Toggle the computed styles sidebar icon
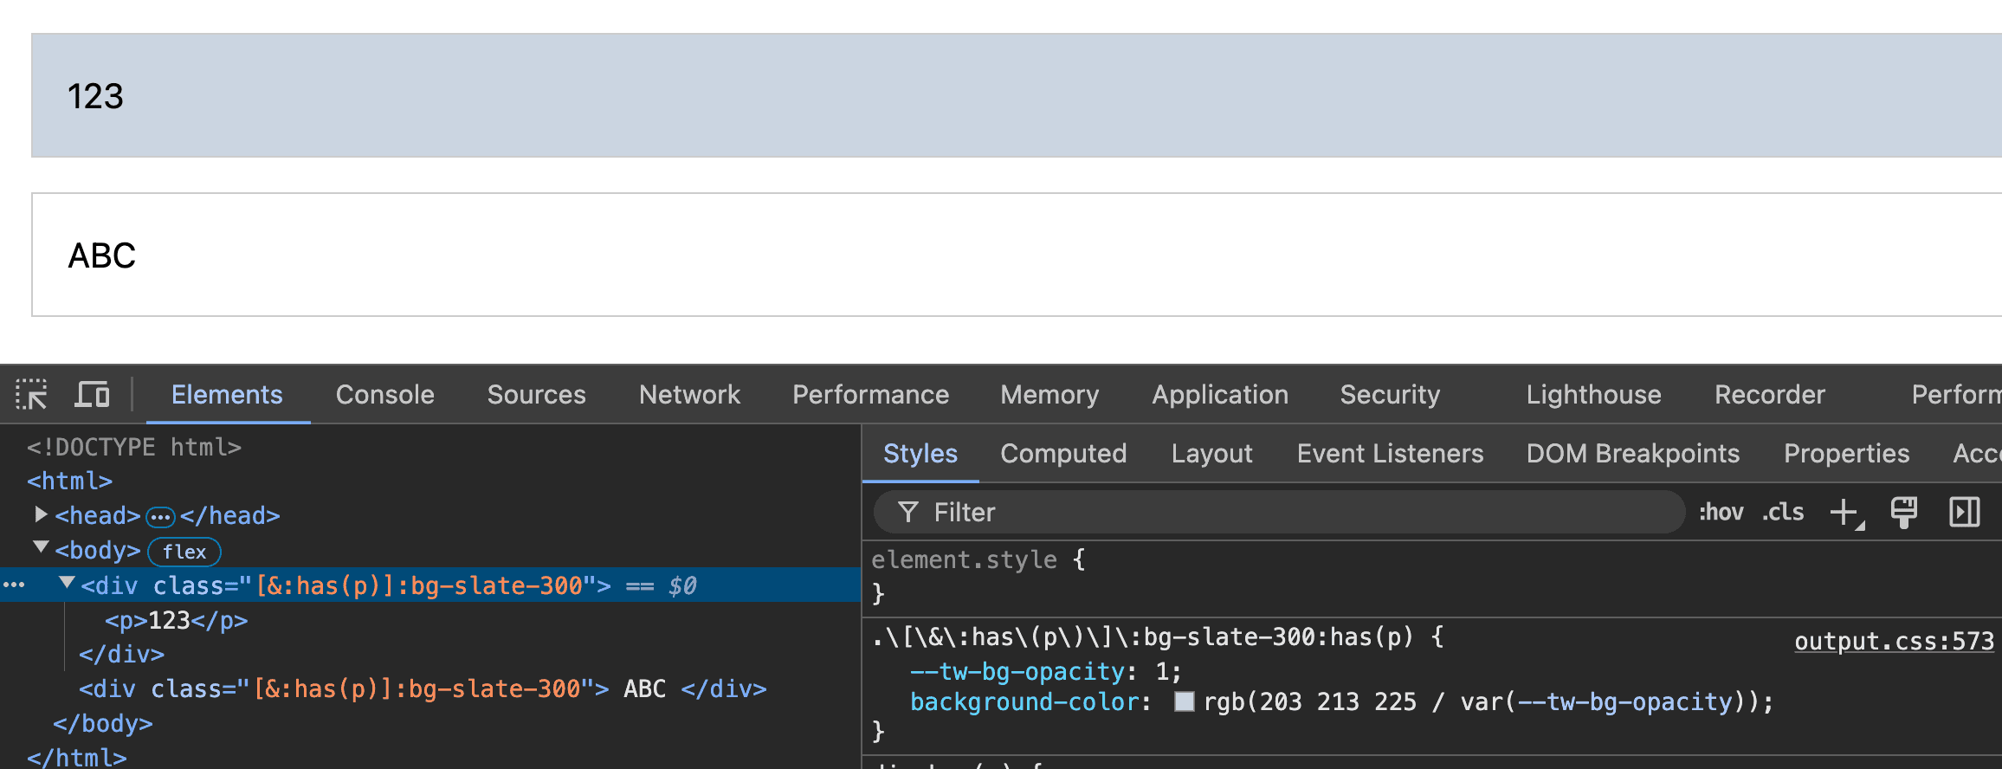Screen dimensions: 2002x769 pos(1964,513)
